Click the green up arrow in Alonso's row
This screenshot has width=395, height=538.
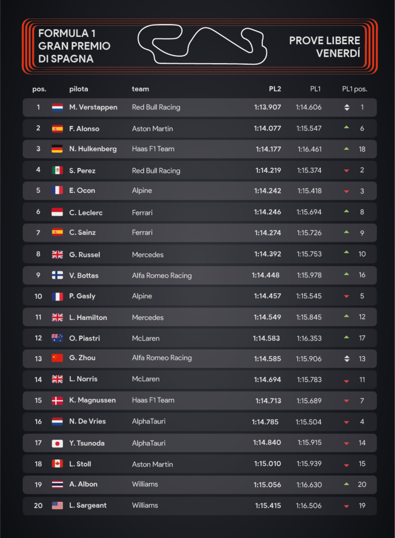347,127
